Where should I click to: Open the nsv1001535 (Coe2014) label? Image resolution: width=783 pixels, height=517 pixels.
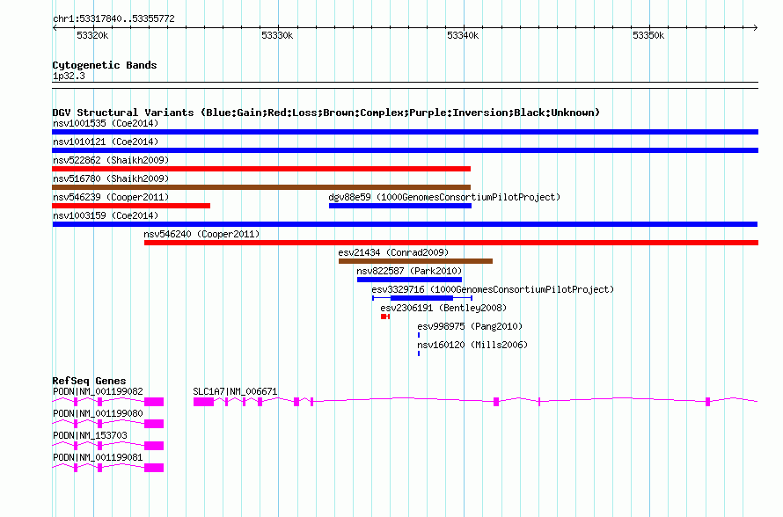pos(106,123)
